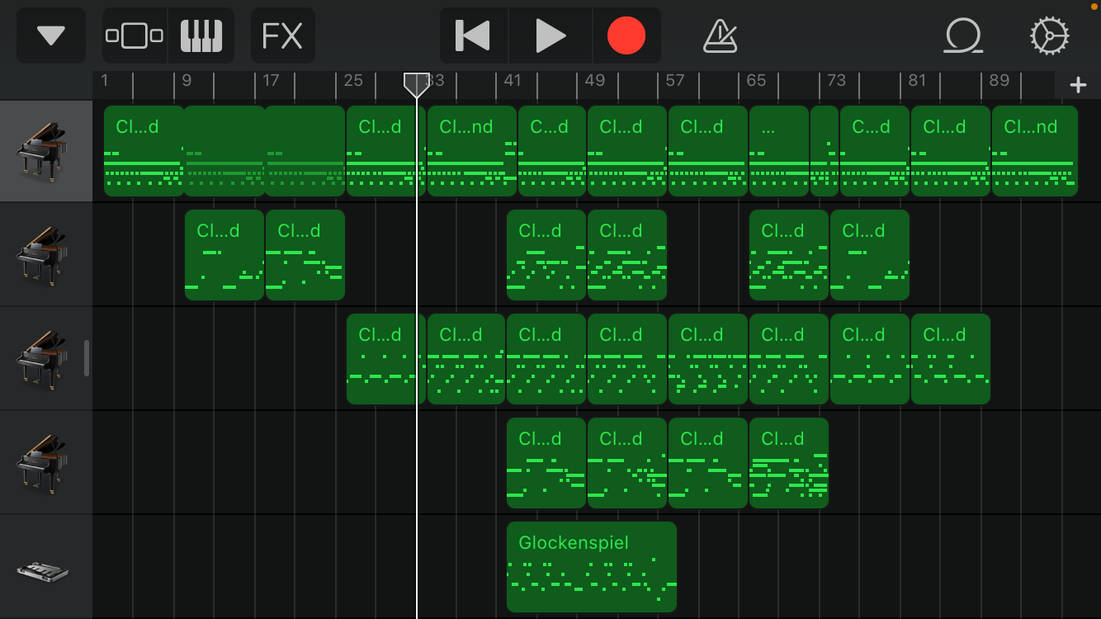The image size is (1101, 619).
Task: Toggle the metronome on or off
Action: (721, 35)
